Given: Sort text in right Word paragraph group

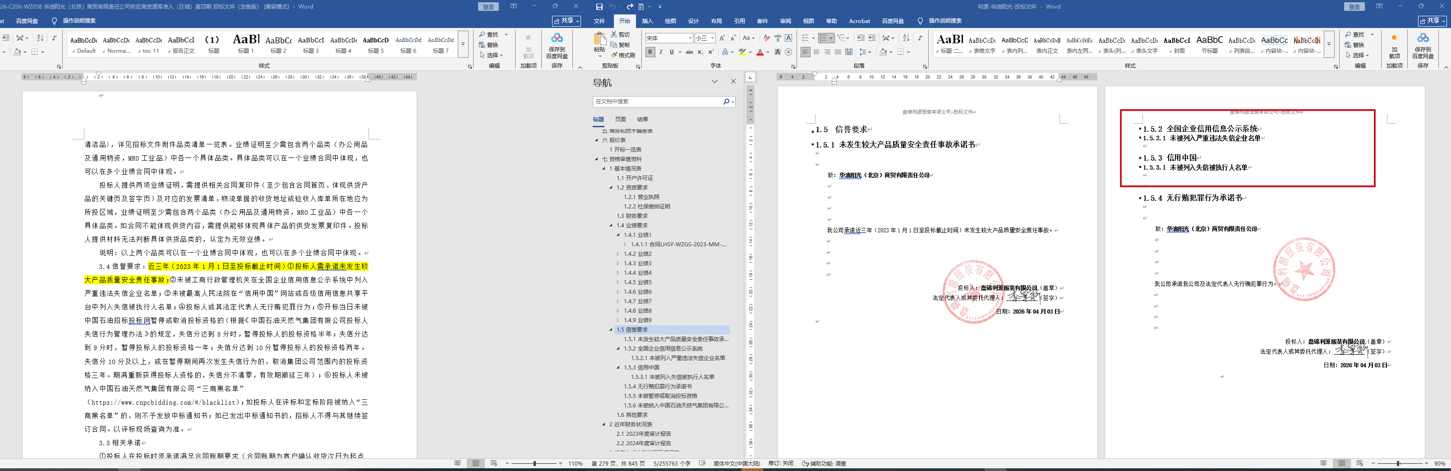Looking at the screenshot, I should pos(906,38).
